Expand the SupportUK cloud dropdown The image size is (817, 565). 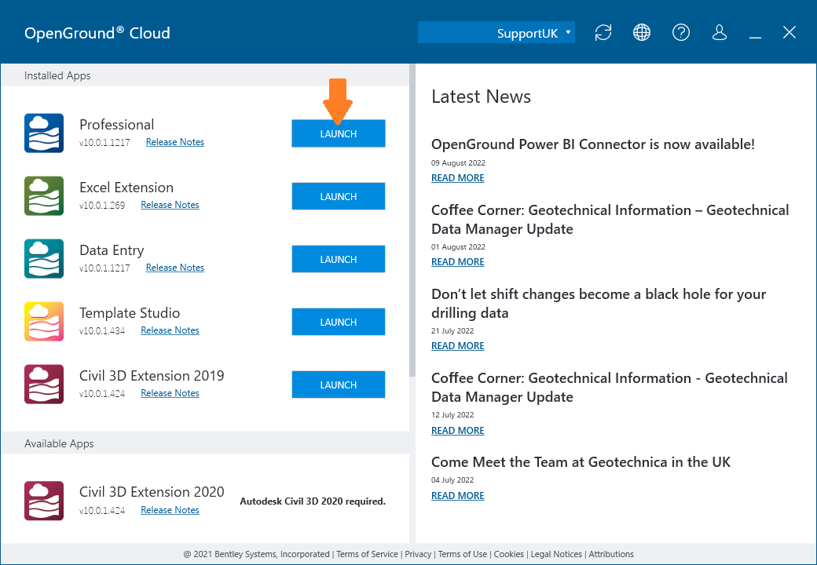pyautogui.click(x=496, y=32)
